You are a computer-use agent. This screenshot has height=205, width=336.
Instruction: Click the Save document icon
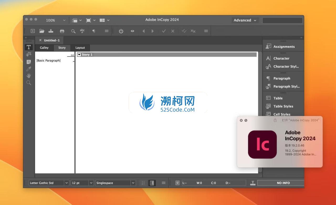(x=51, y=31)
